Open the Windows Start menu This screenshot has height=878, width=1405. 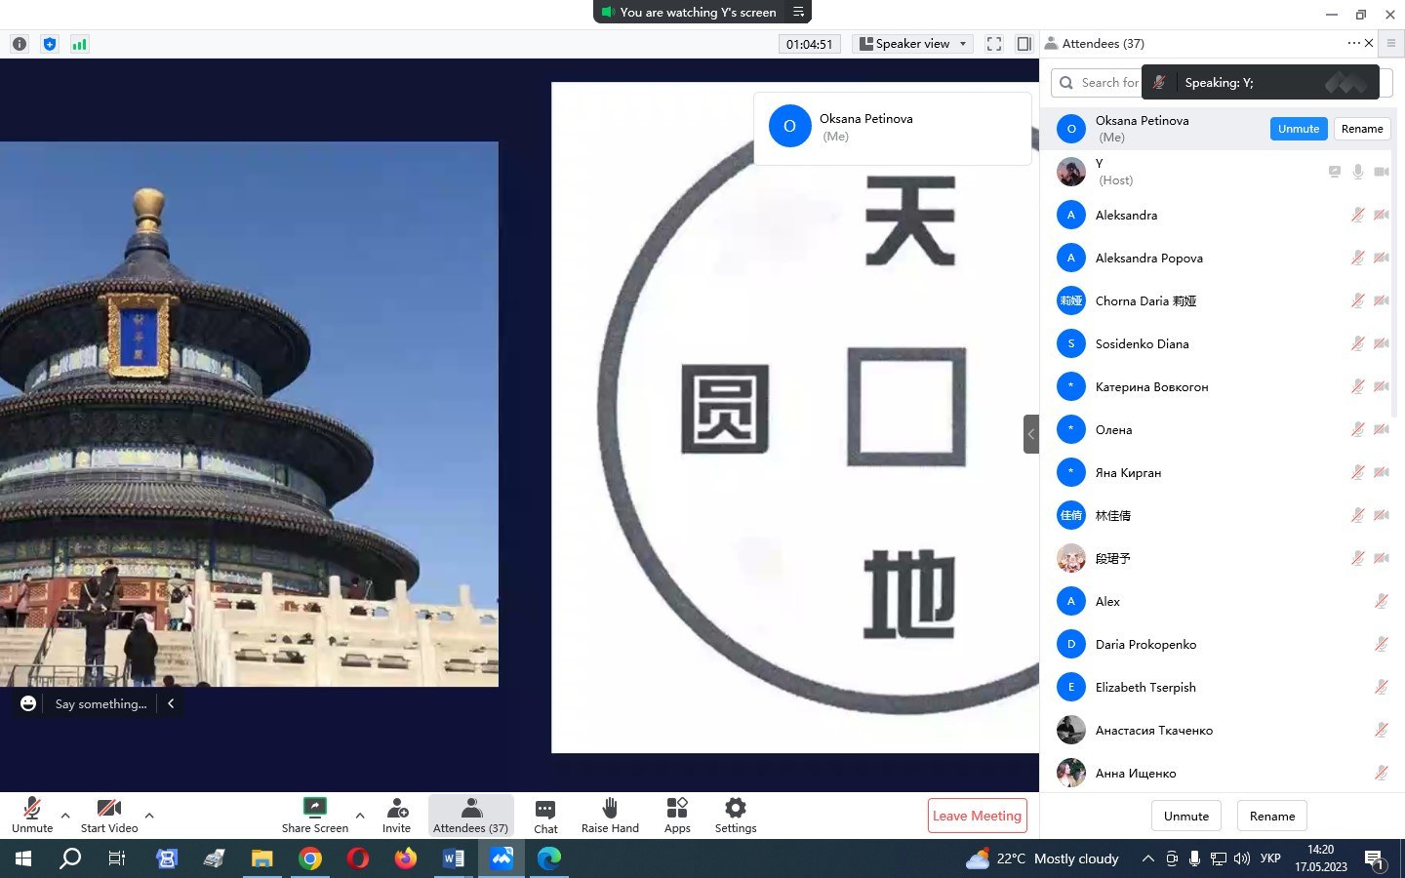coord(23,858)
